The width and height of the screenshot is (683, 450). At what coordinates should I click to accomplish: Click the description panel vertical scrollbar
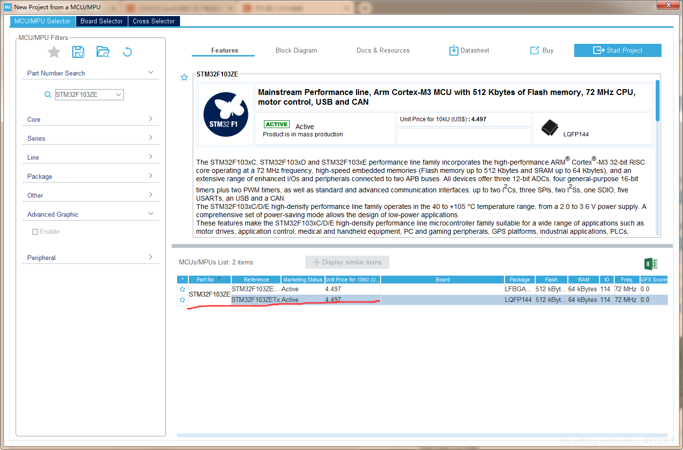658,100
